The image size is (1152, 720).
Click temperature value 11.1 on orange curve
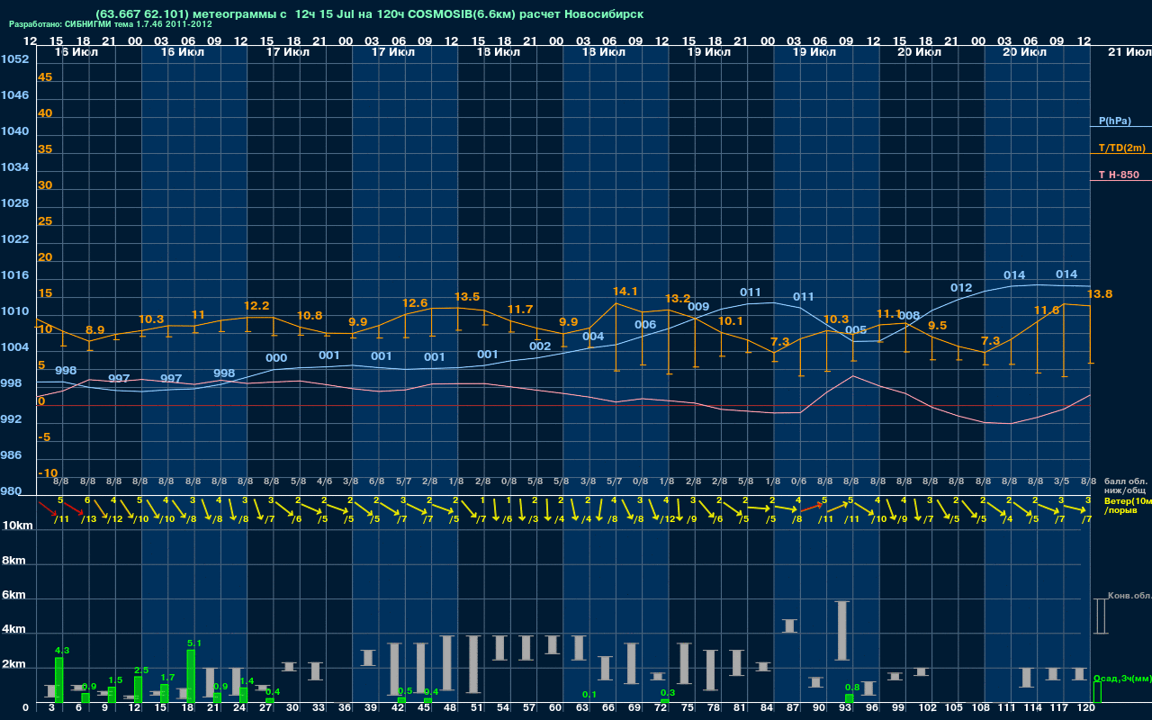(888, 314)
